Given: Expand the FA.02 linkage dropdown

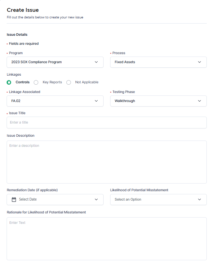Looking at the screenshot, I should [55, 101].
